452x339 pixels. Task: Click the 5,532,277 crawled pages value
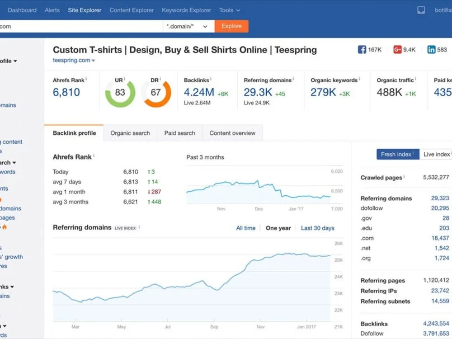click(436, 177)
